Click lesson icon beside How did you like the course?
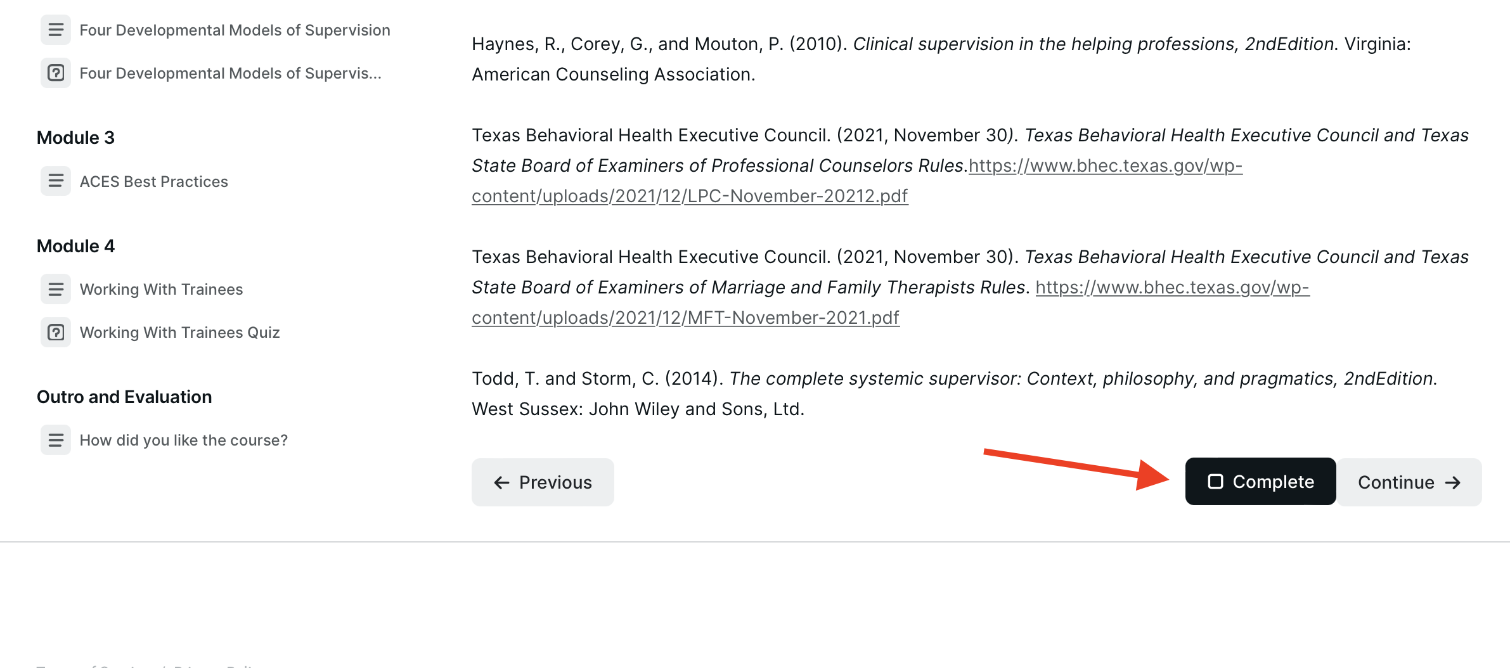Image resolution: width=1510 pixels, height=668 pixels. tap(56, 440)
